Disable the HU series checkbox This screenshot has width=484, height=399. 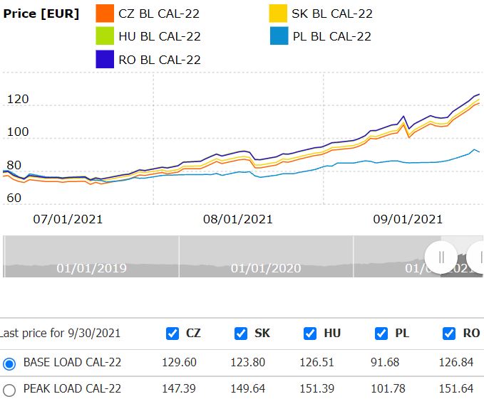310,334
